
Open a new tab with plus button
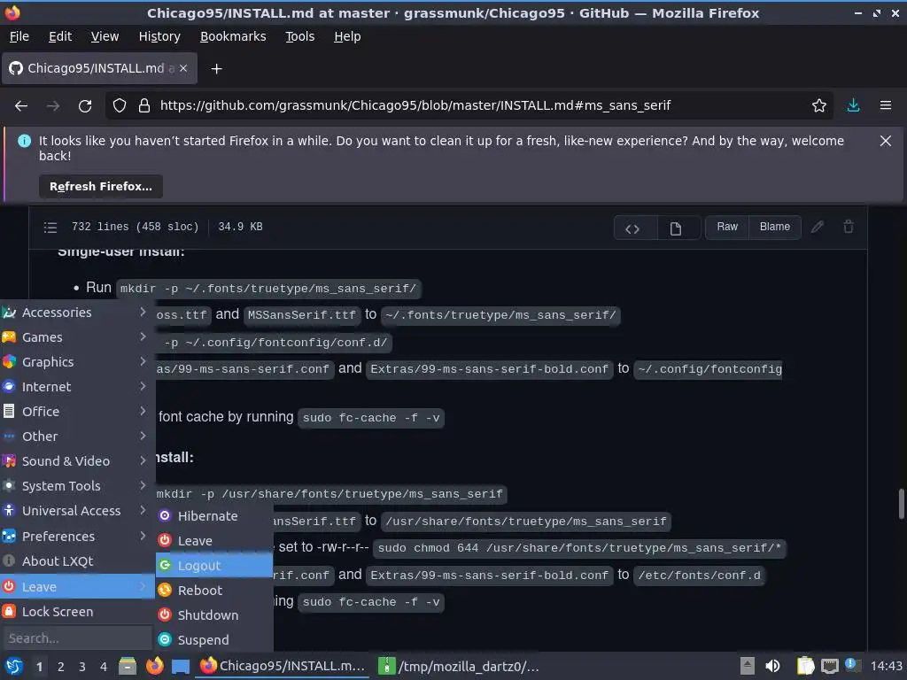tap(216, 69)
